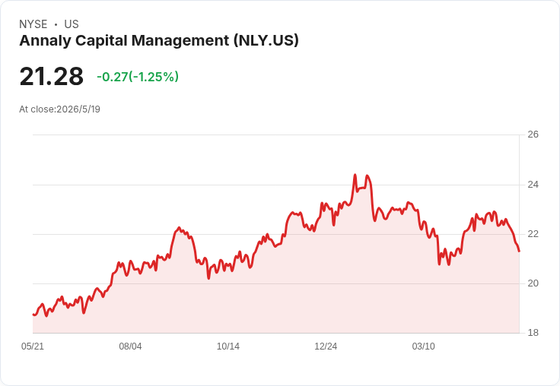Click the 10/14 x-axis date label
Screen dimensions: 560x386
[x=228, y=346]
